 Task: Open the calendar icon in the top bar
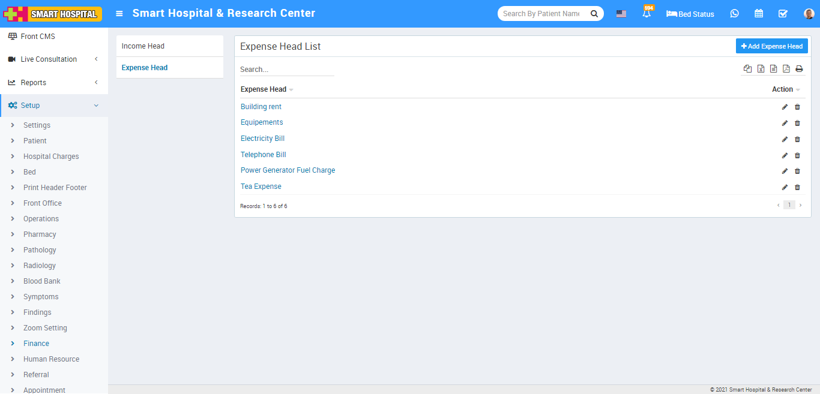[x=759, y=14]
